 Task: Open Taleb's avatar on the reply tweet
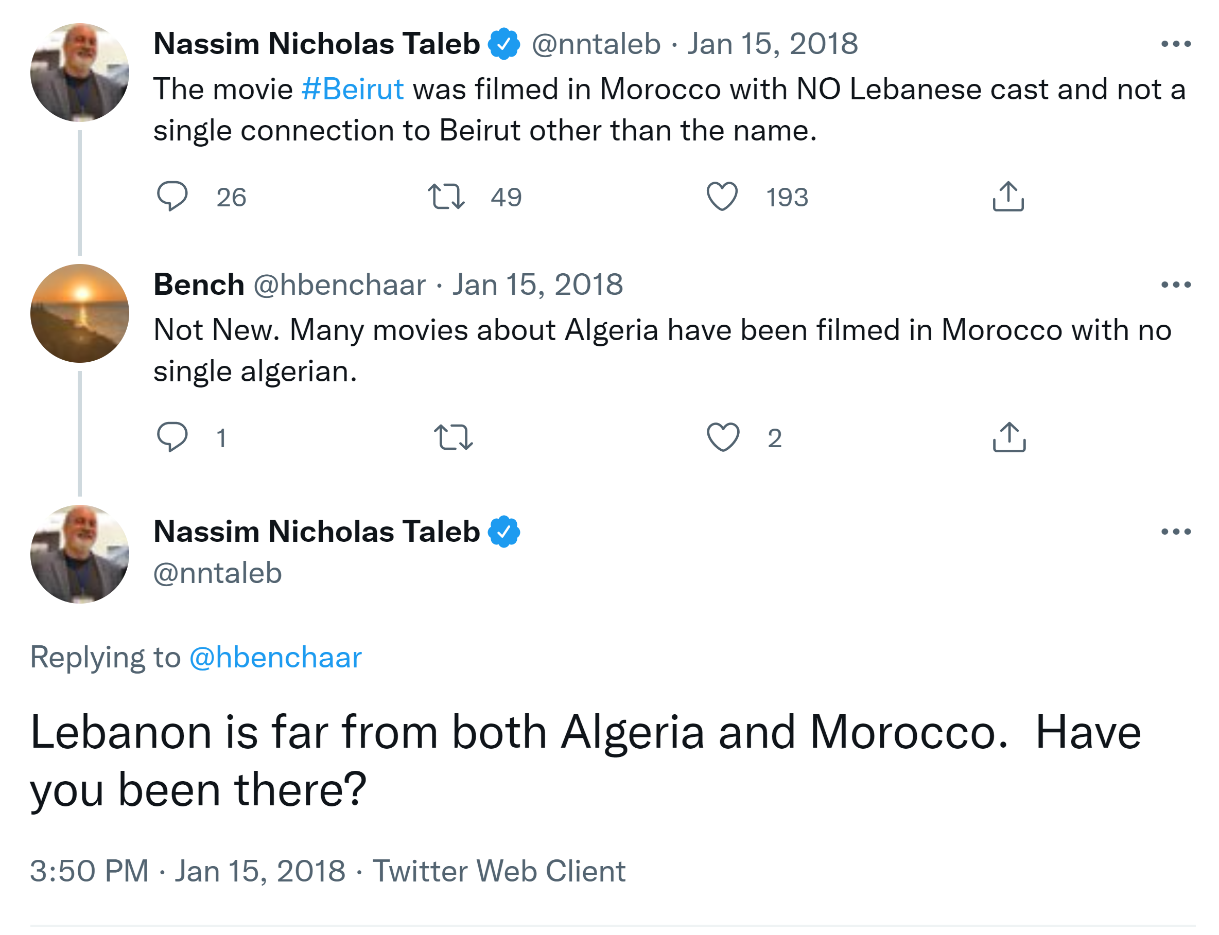(80, 554)
